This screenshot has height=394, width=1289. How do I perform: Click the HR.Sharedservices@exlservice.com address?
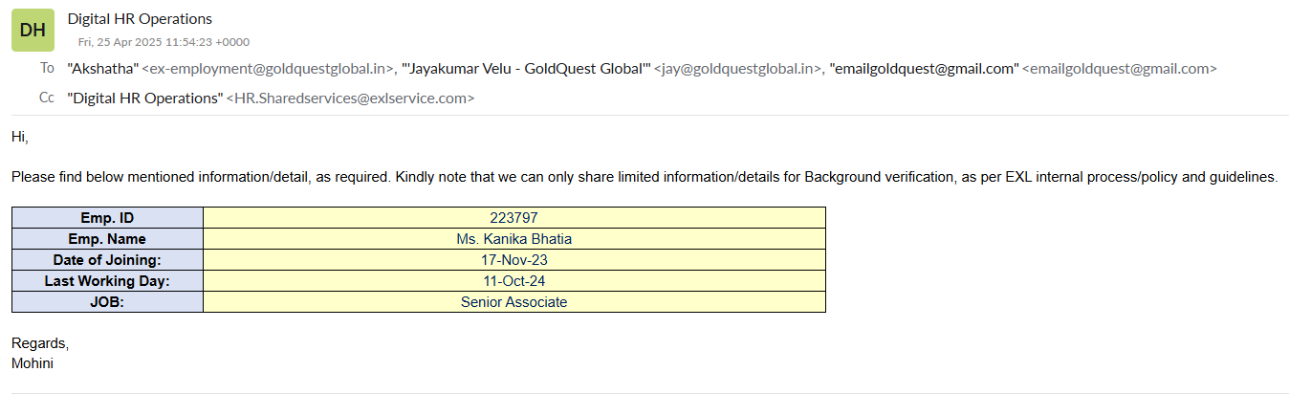350,98
